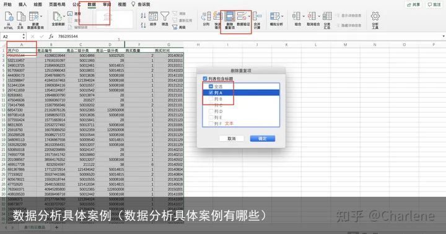Expand the formula bar arrow

[444, 37]
